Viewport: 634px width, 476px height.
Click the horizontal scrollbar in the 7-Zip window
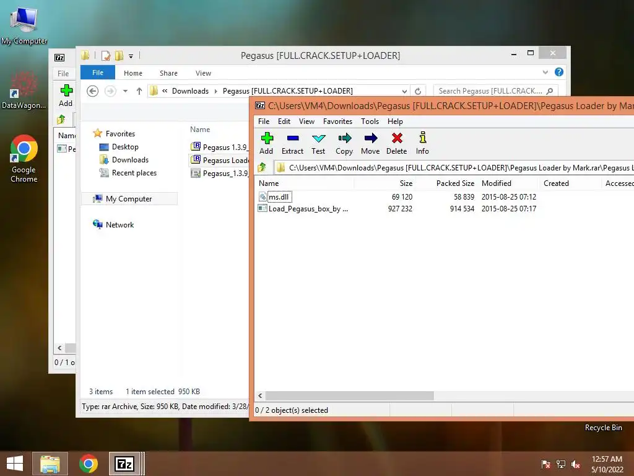pyautogui.click(x=350, y=396)
